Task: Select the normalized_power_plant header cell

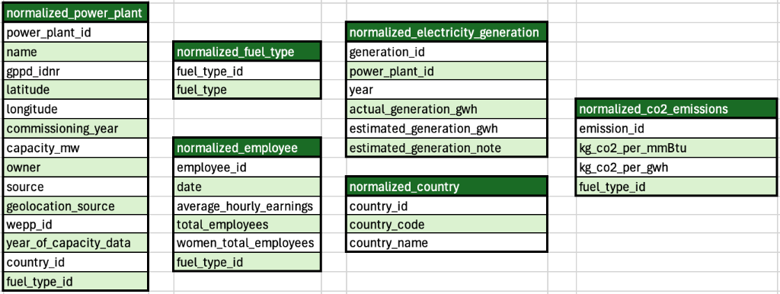Action: point(75,13)
